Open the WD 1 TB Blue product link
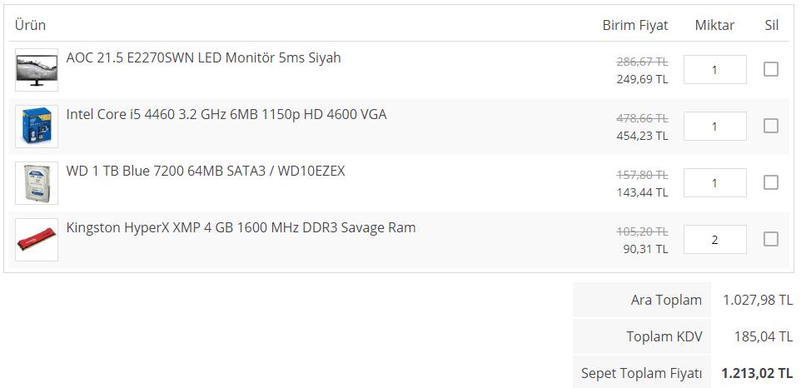 click(206, 172)
